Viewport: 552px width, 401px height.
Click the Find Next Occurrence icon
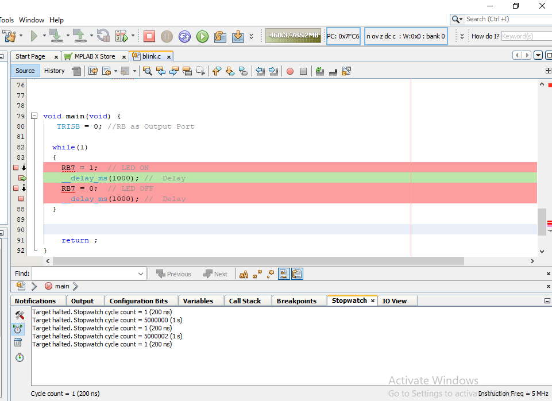[x=174, y=71]
